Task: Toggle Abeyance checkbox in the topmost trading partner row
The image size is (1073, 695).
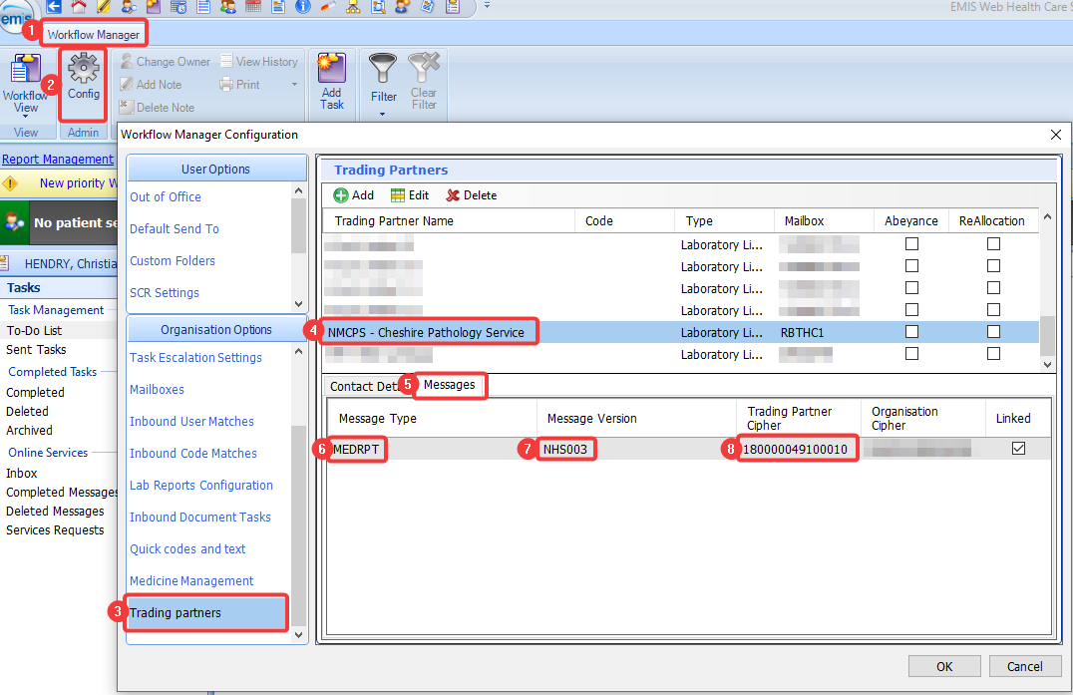Action: [911, 243]
